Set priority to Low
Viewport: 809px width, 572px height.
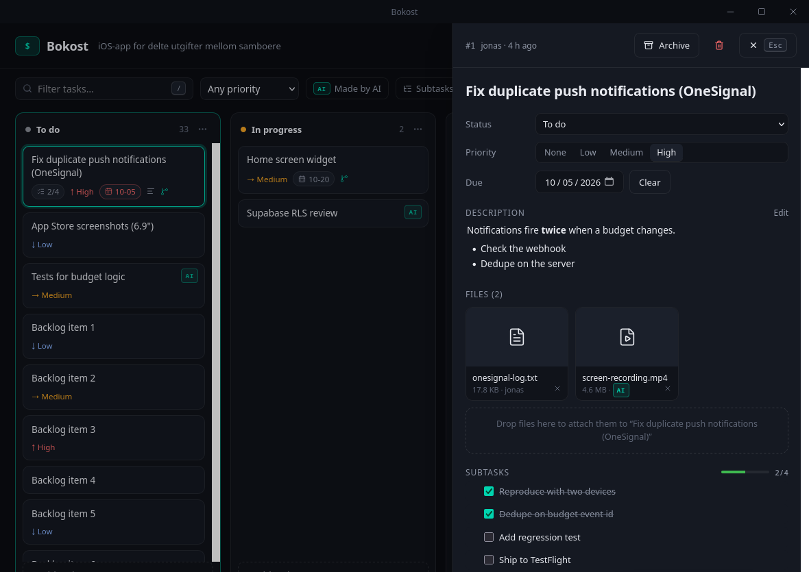point(588,153)
